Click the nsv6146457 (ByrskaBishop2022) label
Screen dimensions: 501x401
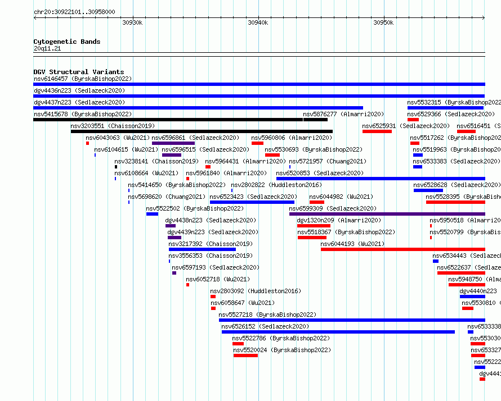[83, 79]
